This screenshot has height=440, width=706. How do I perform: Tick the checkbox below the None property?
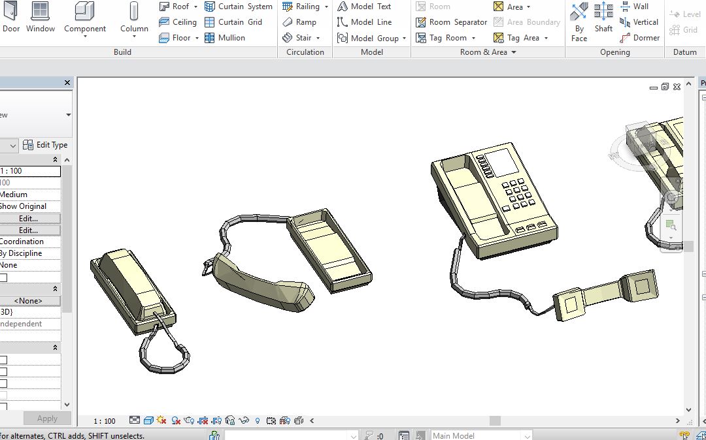click(x=3, y=277)
